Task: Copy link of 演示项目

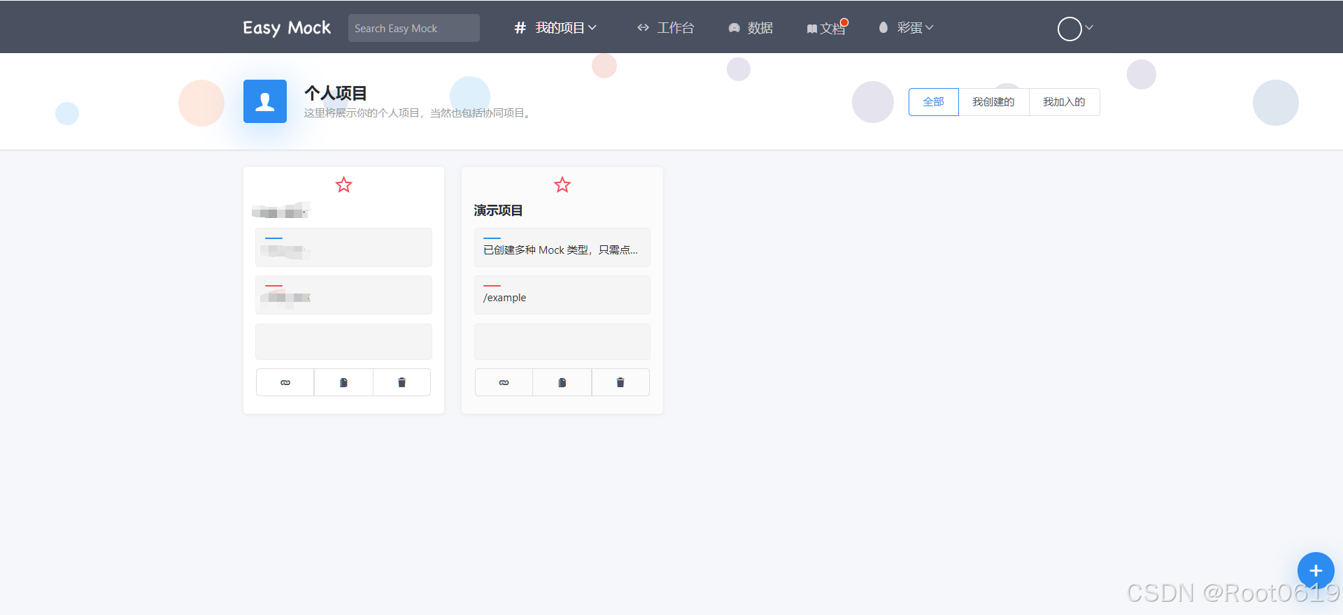Action: click(504, 382)
